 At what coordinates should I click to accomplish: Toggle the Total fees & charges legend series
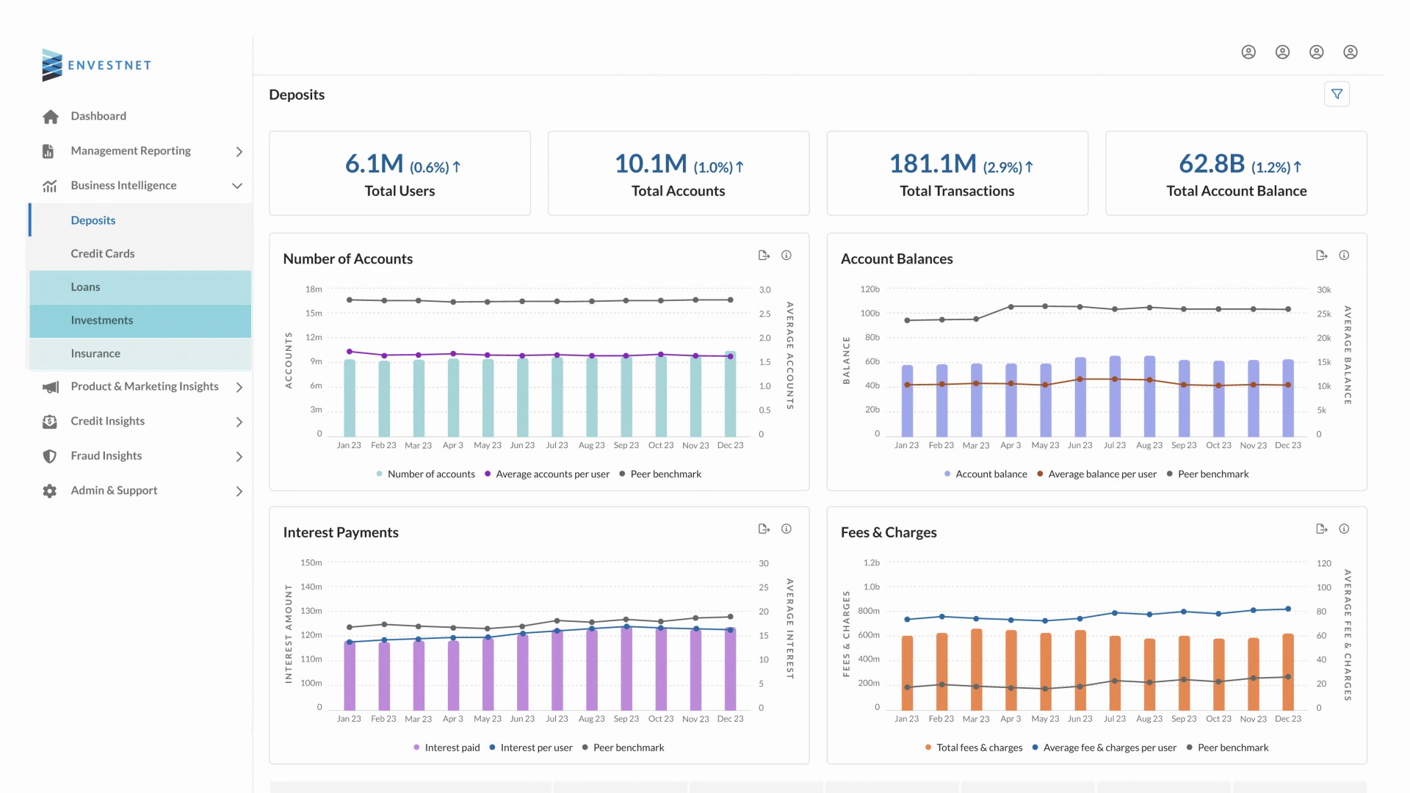click(974, 747)
